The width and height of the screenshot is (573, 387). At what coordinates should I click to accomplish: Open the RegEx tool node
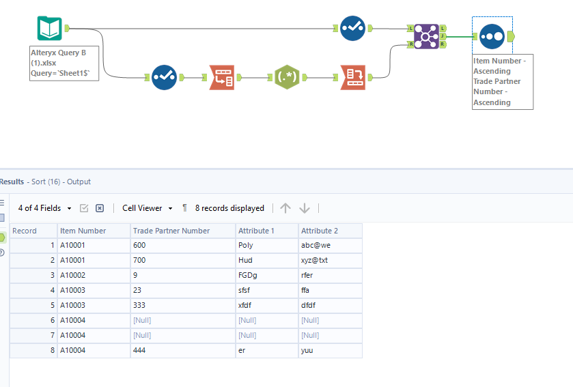click(287, 78)
